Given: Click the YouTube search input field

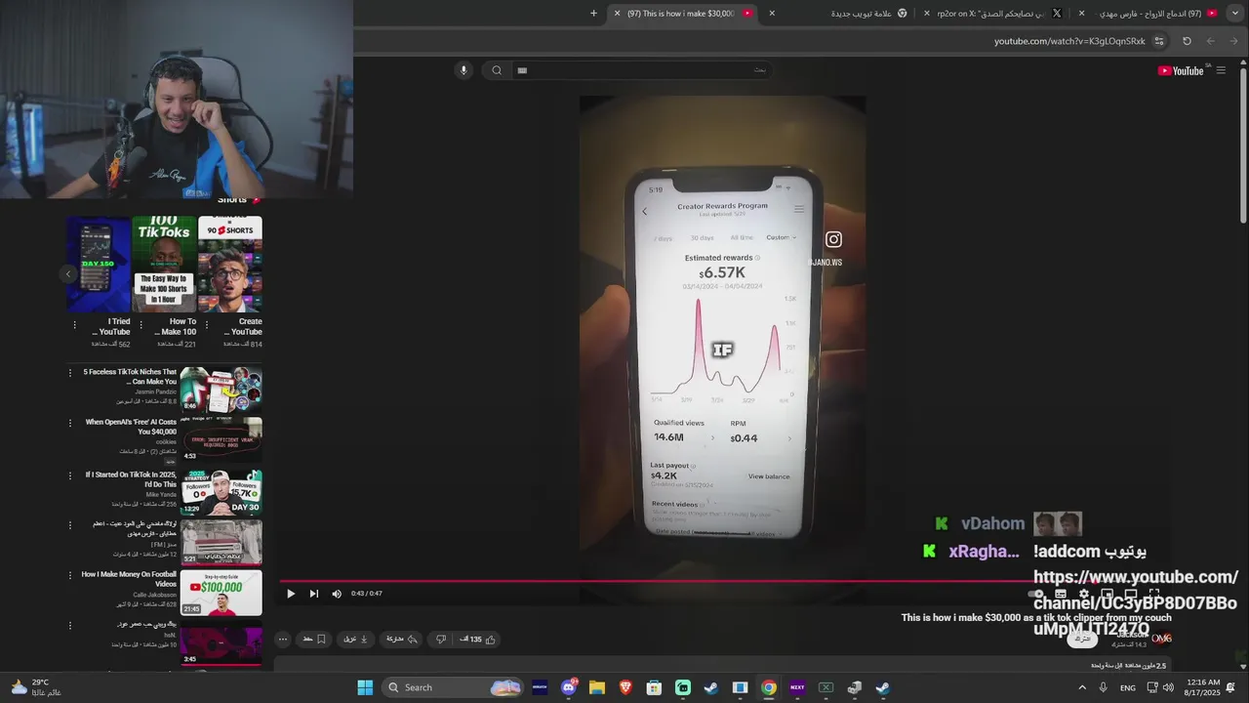Looking at the screenshot, I should 644,70.
